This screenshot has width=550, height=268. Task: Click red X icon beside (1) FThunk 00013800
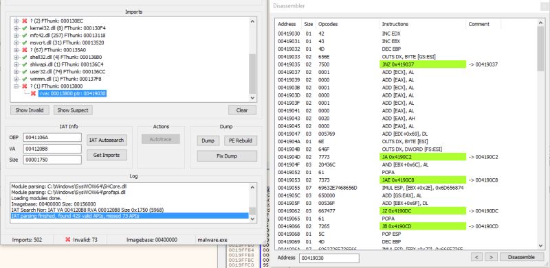(x=25, y=86)
